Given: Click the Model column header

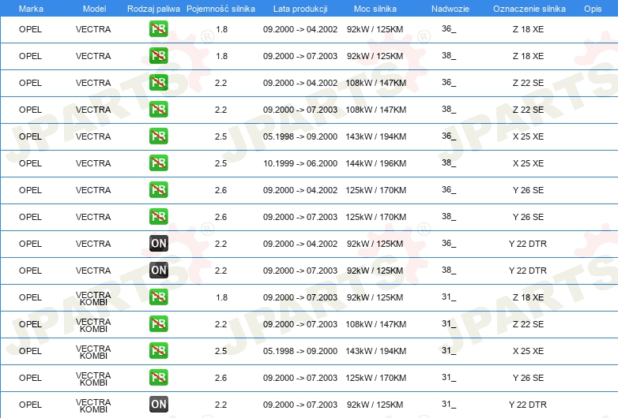Looking at the screenshot, I should tap(94, 9).
